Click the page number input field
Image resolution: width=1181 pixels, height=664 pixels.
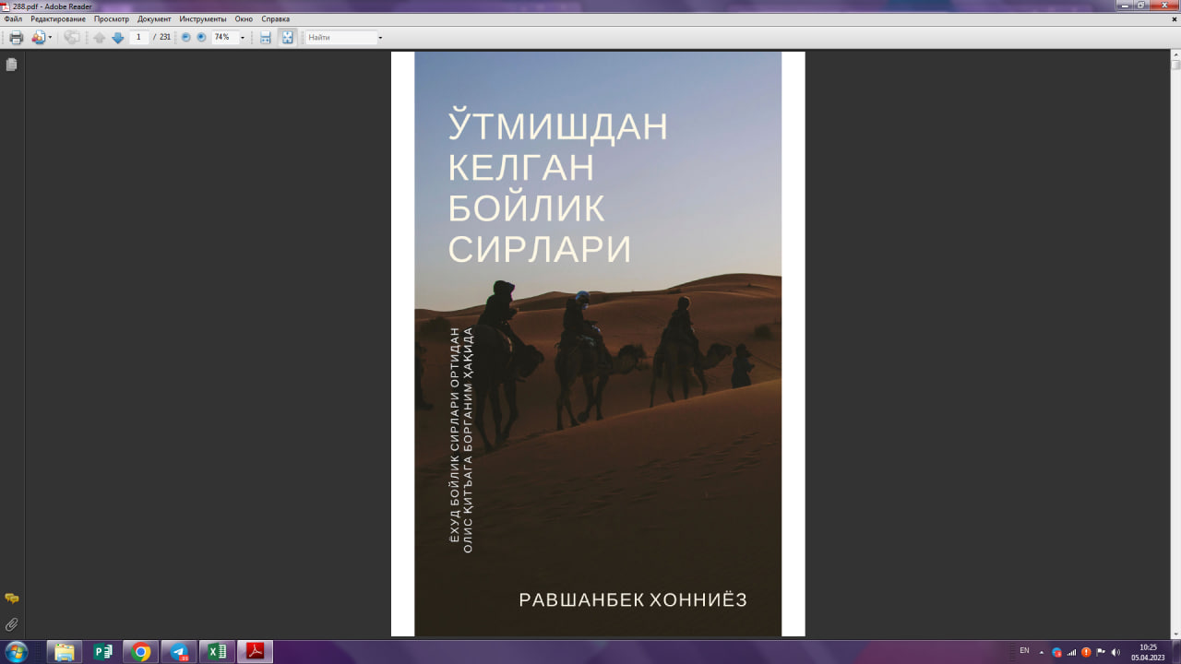(x=139, y=38)
